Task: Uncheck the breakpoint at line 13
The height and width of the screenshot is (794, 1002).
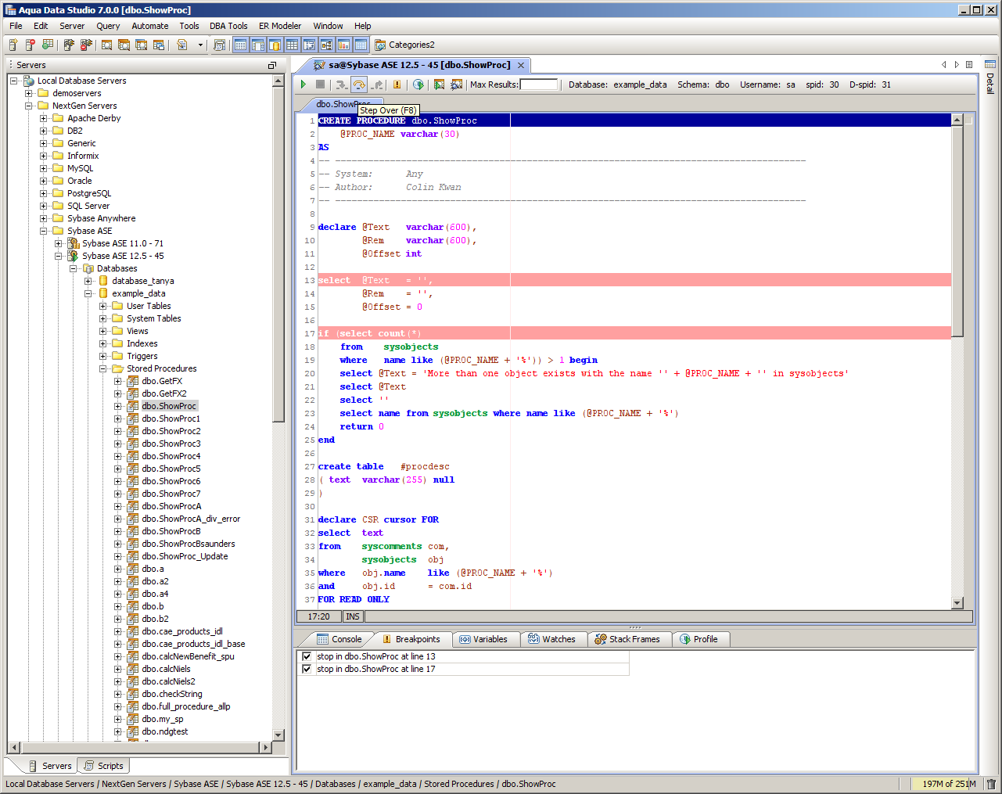Action: (307, 656)
